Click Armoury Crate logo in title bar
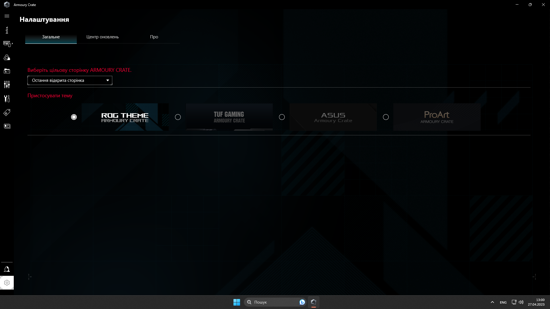The image size is (550, 309). pyautogui.click(x=7, y=5)
